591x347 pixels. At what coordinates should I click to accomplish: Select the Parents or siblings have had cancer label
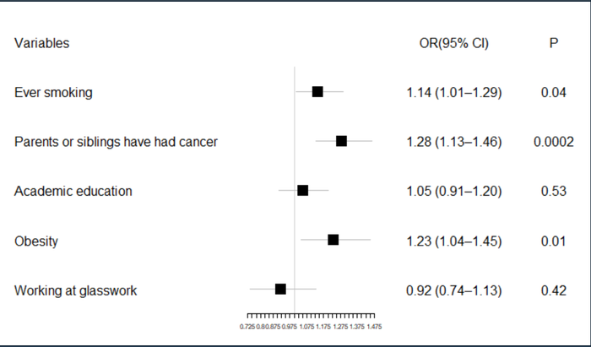(116, 142)
